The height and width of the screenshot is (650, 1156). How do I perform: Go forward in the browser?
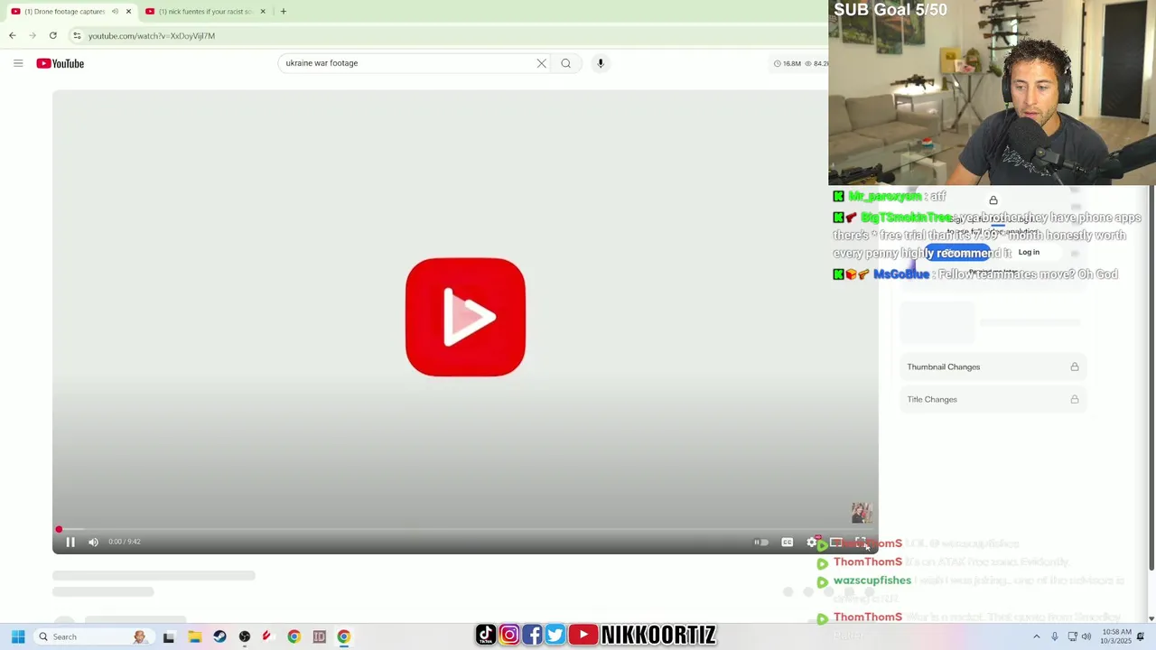point(33,36)
